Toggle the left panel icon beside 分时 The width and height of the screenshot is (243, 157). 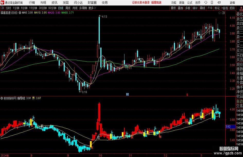2,8
